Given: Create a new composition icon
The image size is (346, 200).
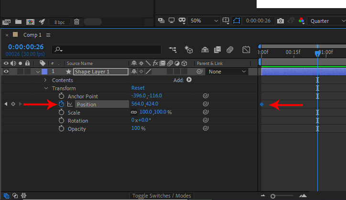Looking at the screenshot, I should (30, 22).
